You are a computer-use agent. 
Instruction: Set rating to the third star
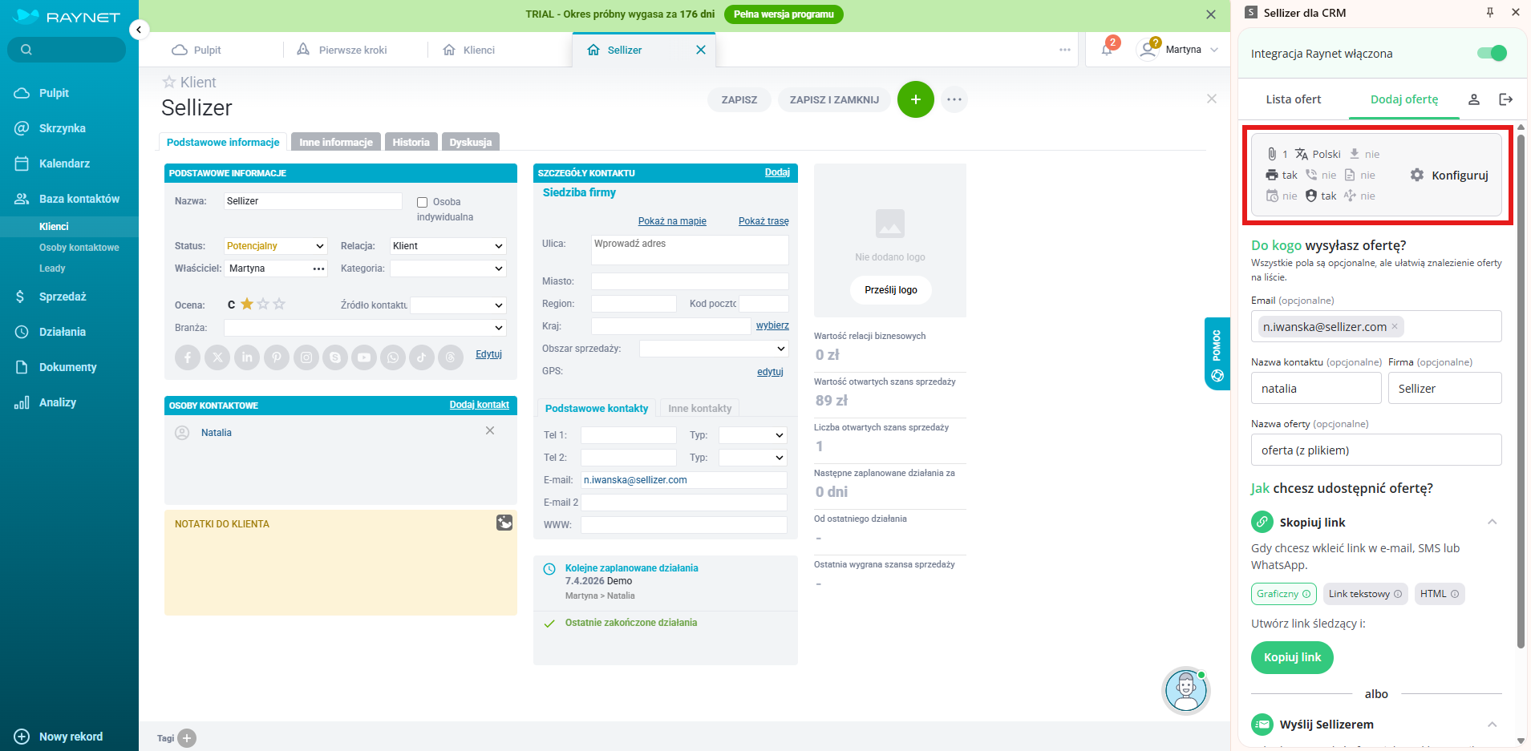tap(279, 305)
